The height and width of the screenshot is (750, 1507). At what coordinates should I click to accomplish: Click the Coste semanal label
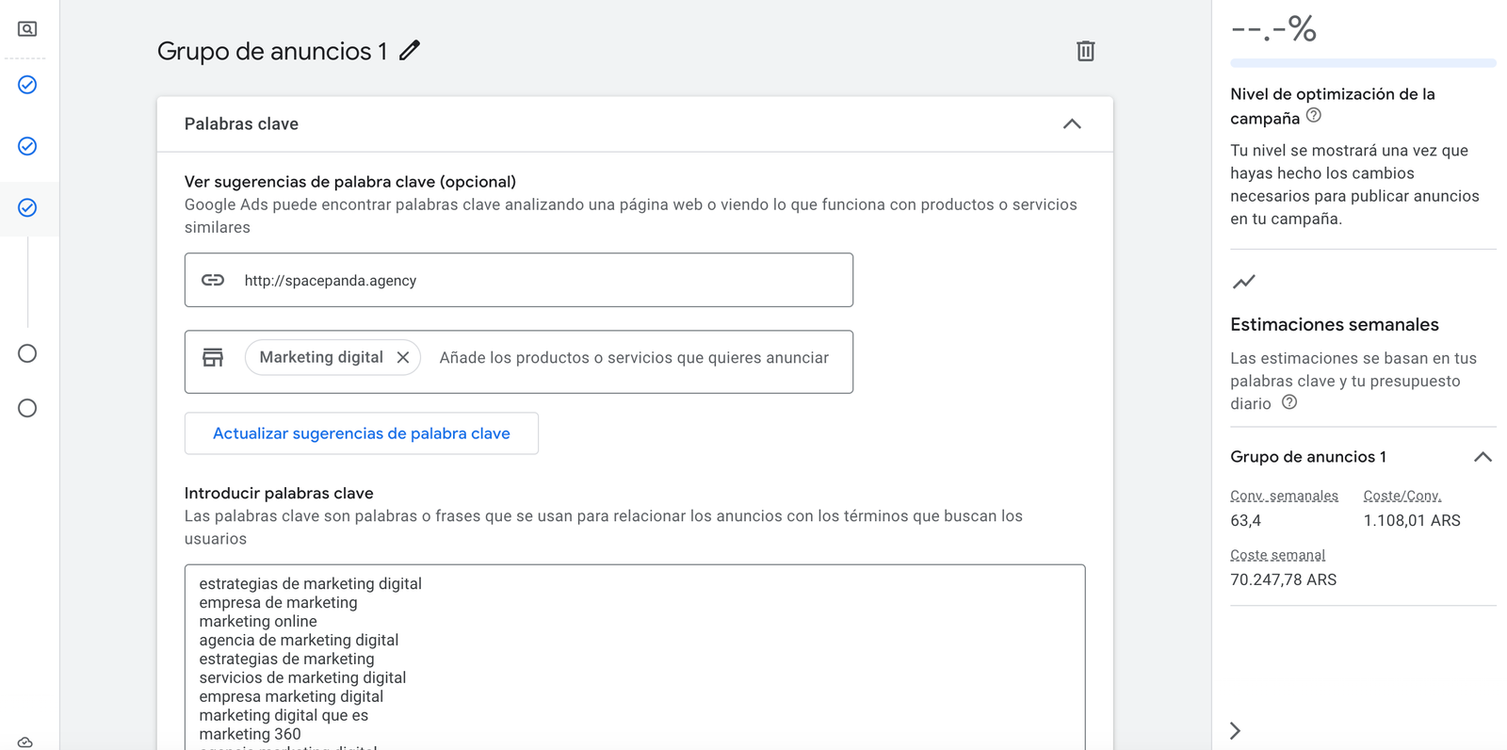coord(1277,555)
